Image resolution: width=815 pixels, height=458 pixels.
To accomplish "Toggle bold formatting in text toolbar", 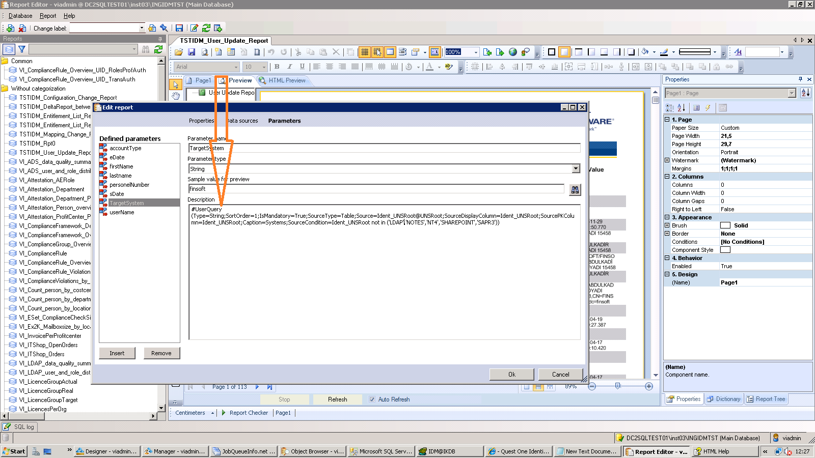I will tap(277, 67).
